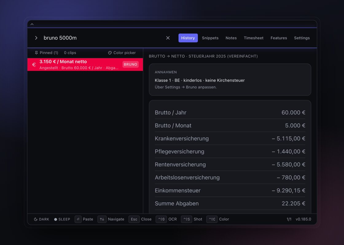
Task: Open the Color picker
Action: click(122, 53)
